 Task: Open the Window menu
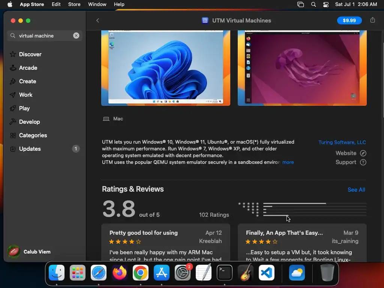97,4
